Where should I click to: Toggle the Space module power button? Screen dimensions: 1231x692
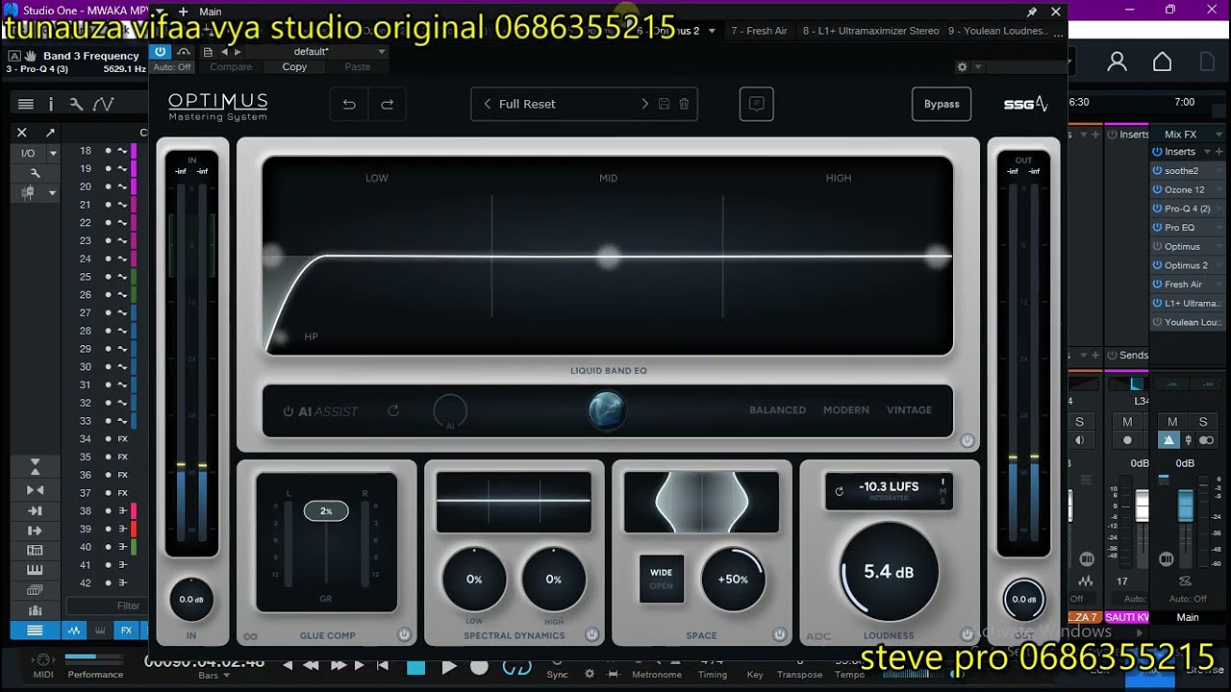779,634
